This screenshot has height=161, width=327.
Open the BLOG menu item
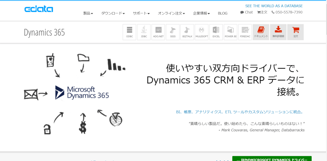[x=223, y=13]
